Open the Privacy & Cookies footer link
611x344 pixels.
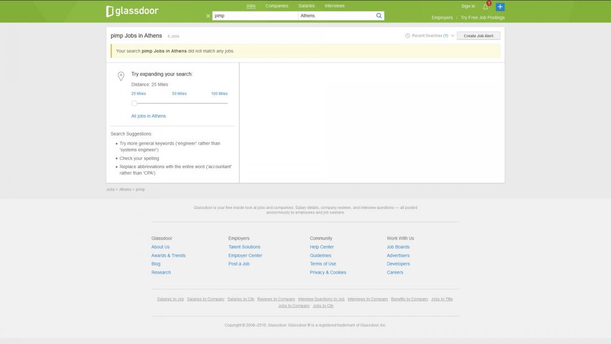pyautogui.click(x=328, y=273)
